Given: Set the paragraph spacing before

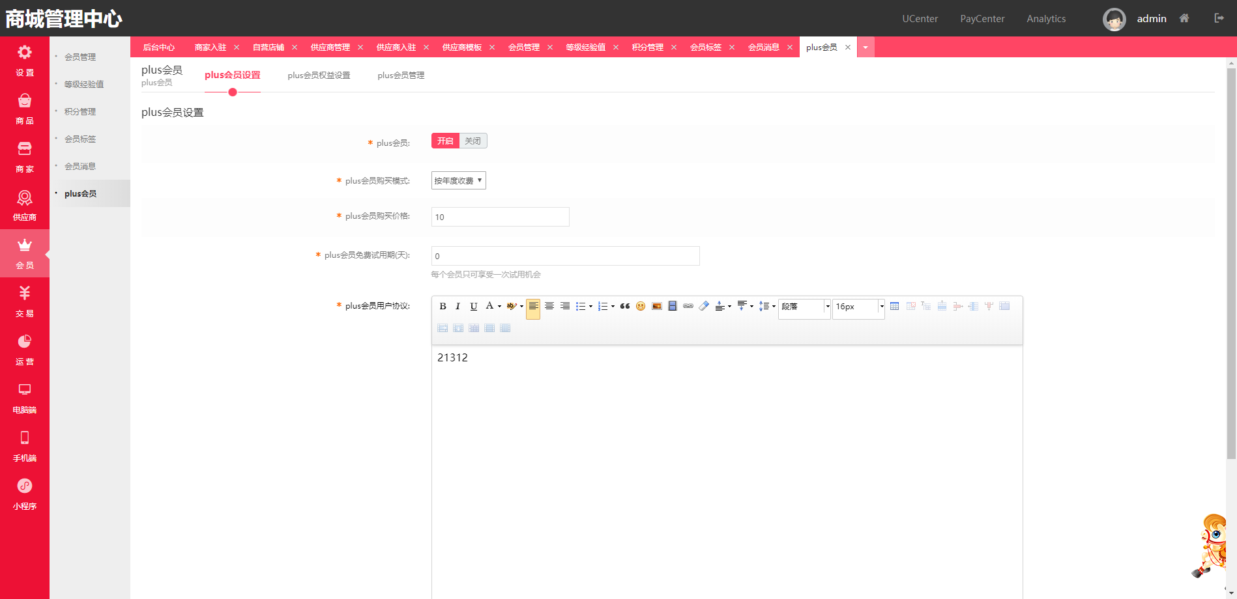Looking at the screenshot, I should tap(720, 306).
